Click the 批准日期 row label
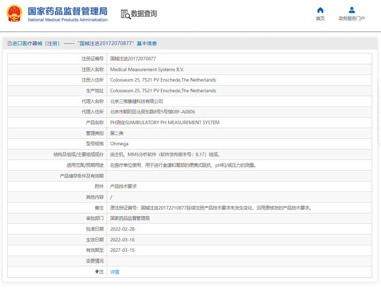 pos(95,229)
